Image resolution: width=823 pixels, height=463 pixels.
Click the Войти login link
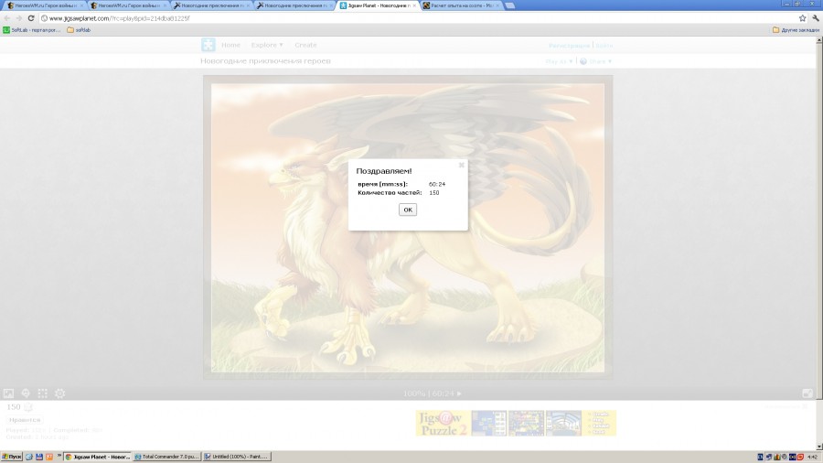coord(604,46)
